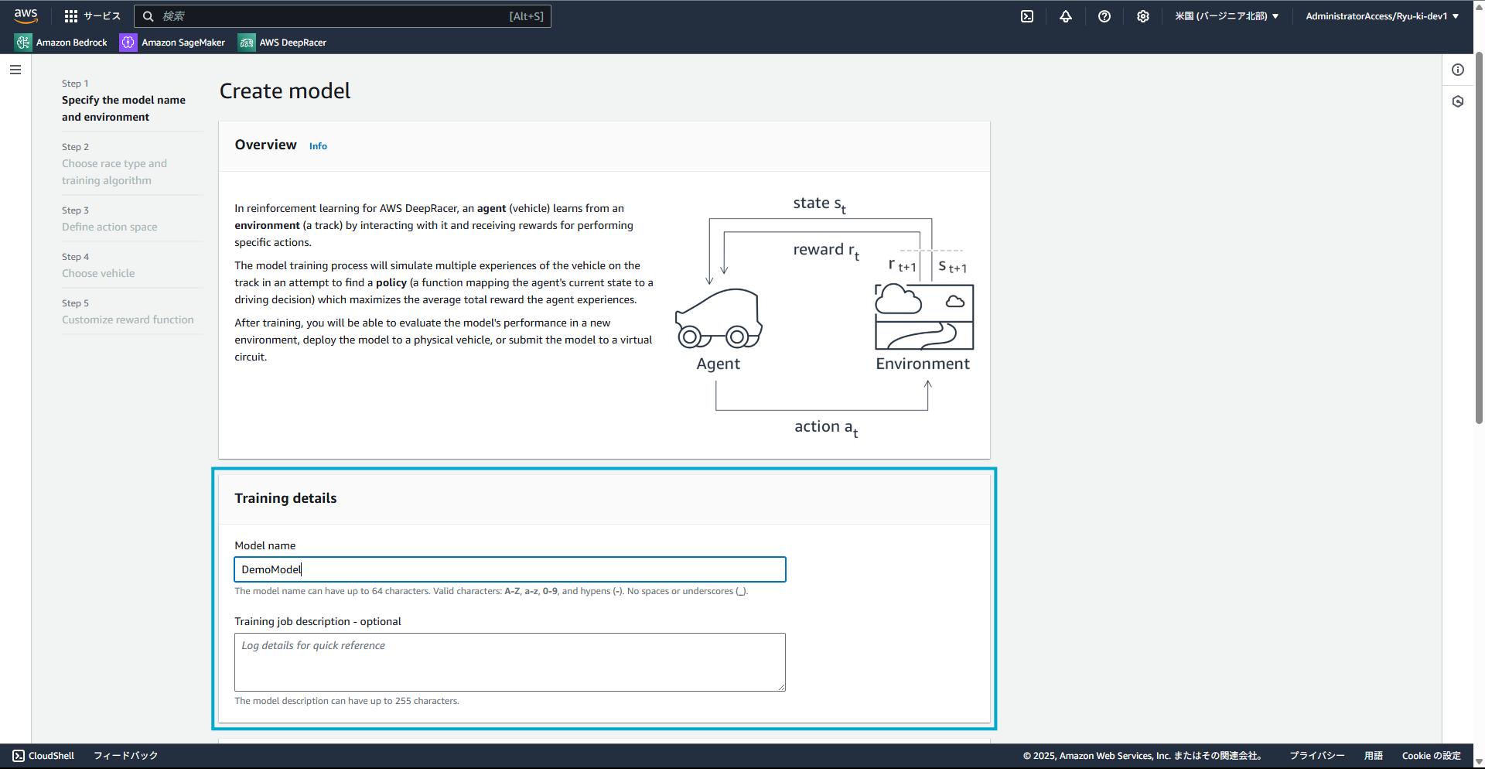Open Amazon Bedrock favorite link

[62, 43]
